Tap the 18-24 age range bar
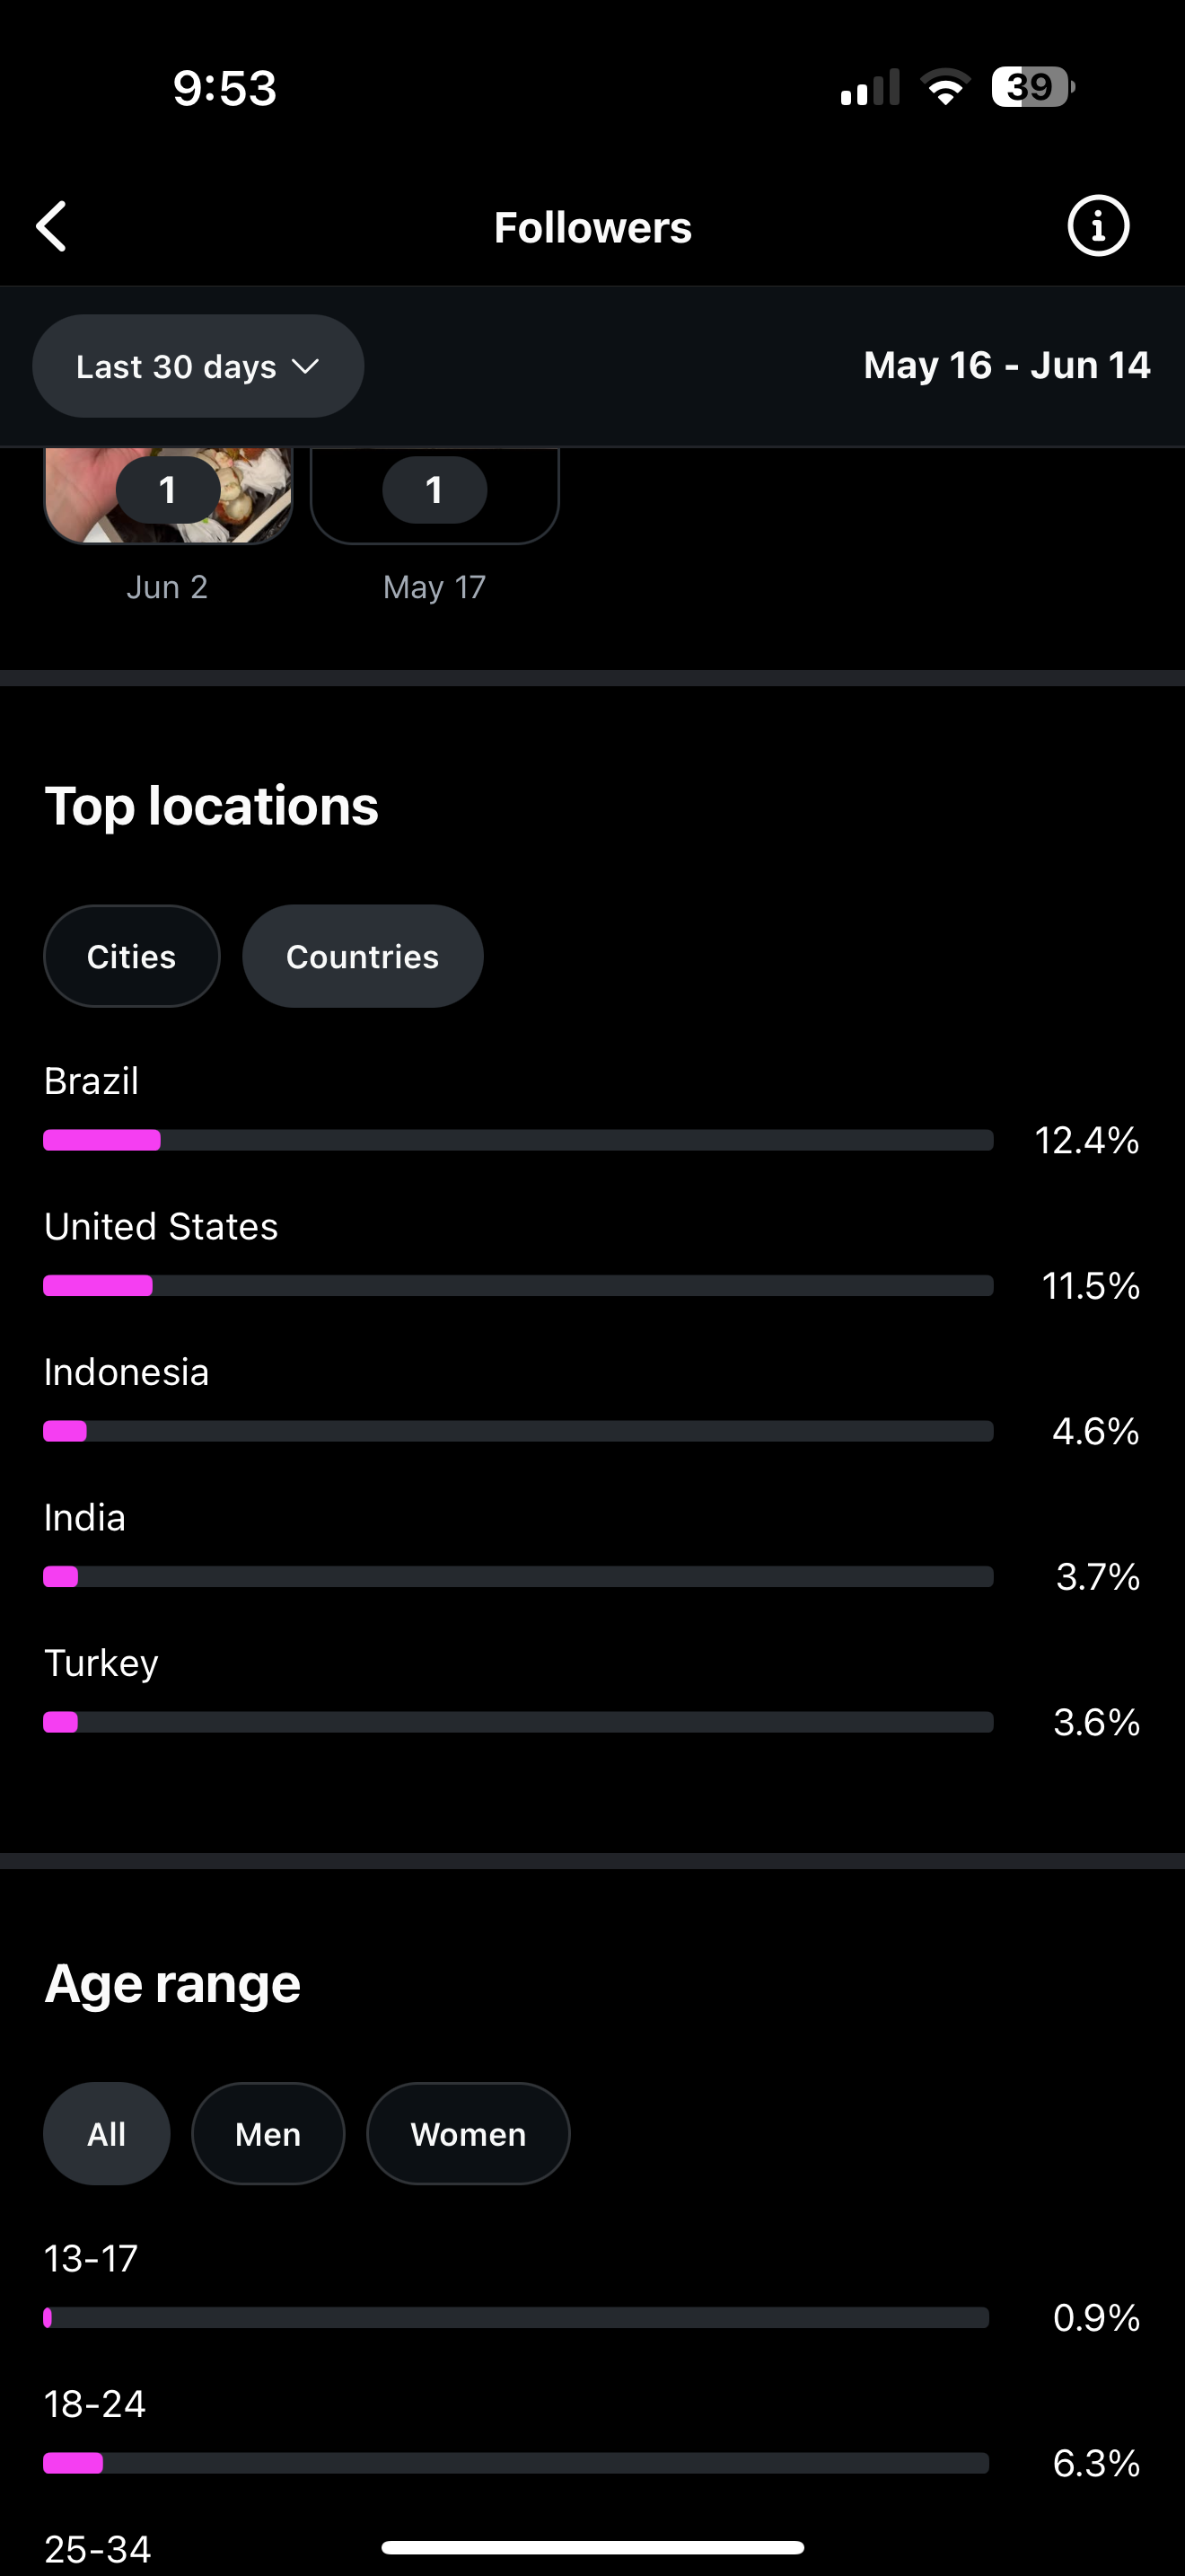Viewport: 1185px width, 2576px height. coord(516,2463)
